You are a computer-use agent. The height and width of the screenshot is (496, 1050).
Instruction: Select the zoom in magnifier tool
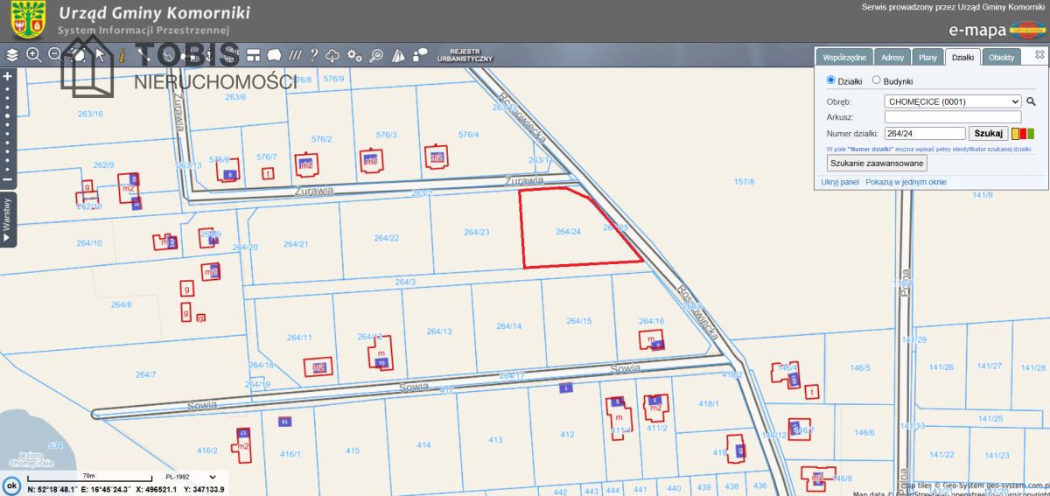pyautogui.click(x=34, y=55)
